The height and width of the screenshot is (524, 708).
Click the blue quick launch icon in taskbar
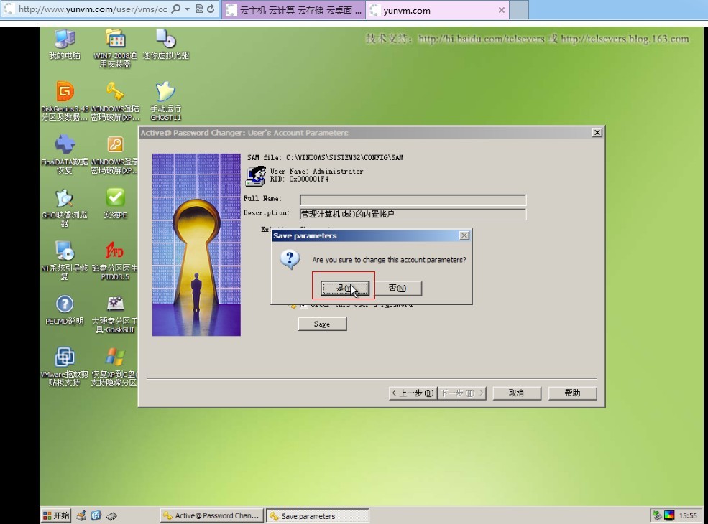pyautogui.click(x=96, y=515)
